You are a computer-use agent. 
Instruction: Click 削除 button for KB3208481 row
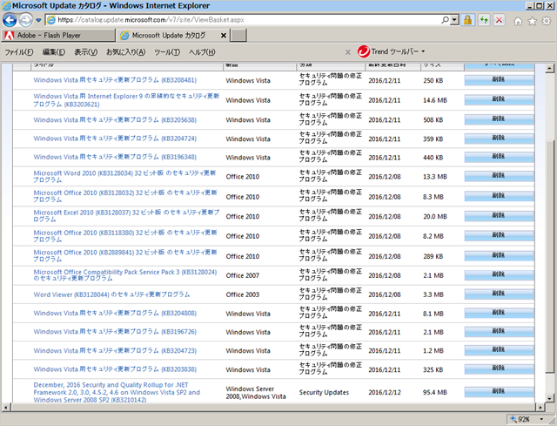(x=499, y=80)
